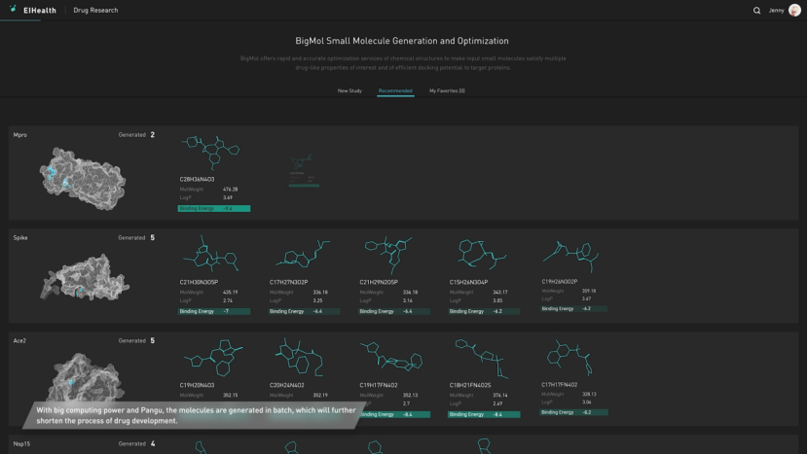The width and height of the screenshot is (808, 454).
Task: Click the Ace2 target label
Action: point(19,341)
